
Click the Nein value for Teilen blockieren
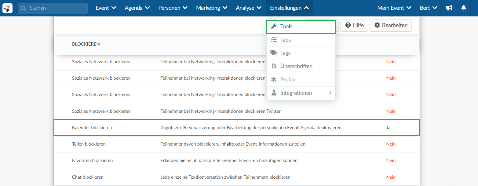tap(391, 144)
